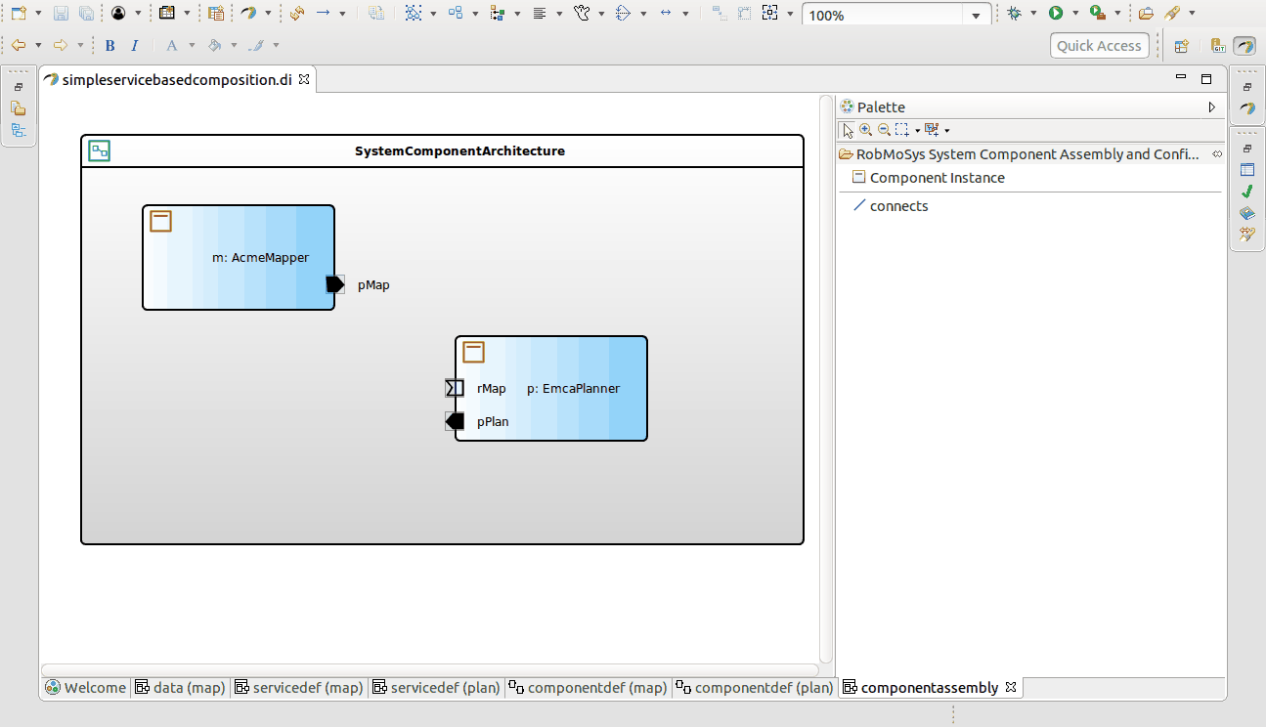Open the fill color picker in toolbar
This screenshot has width=1266, height=727.
(x=215, y=46)
